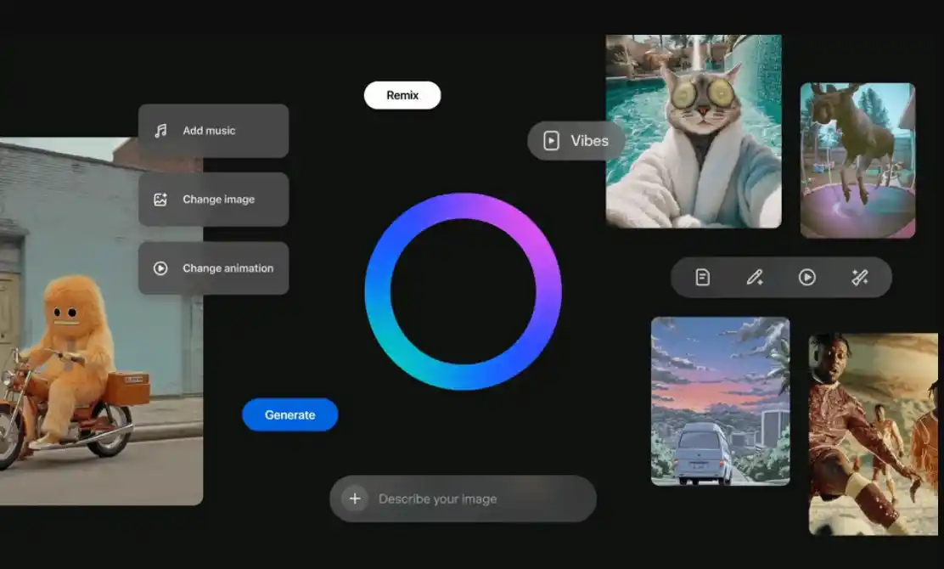Click the blue-purple gradient ring
Screen dimensions: 944x569
point(463,204)
